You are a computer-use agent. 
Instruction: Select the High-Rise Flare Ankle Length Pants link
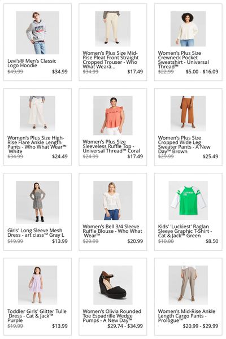tap(37, 145)
